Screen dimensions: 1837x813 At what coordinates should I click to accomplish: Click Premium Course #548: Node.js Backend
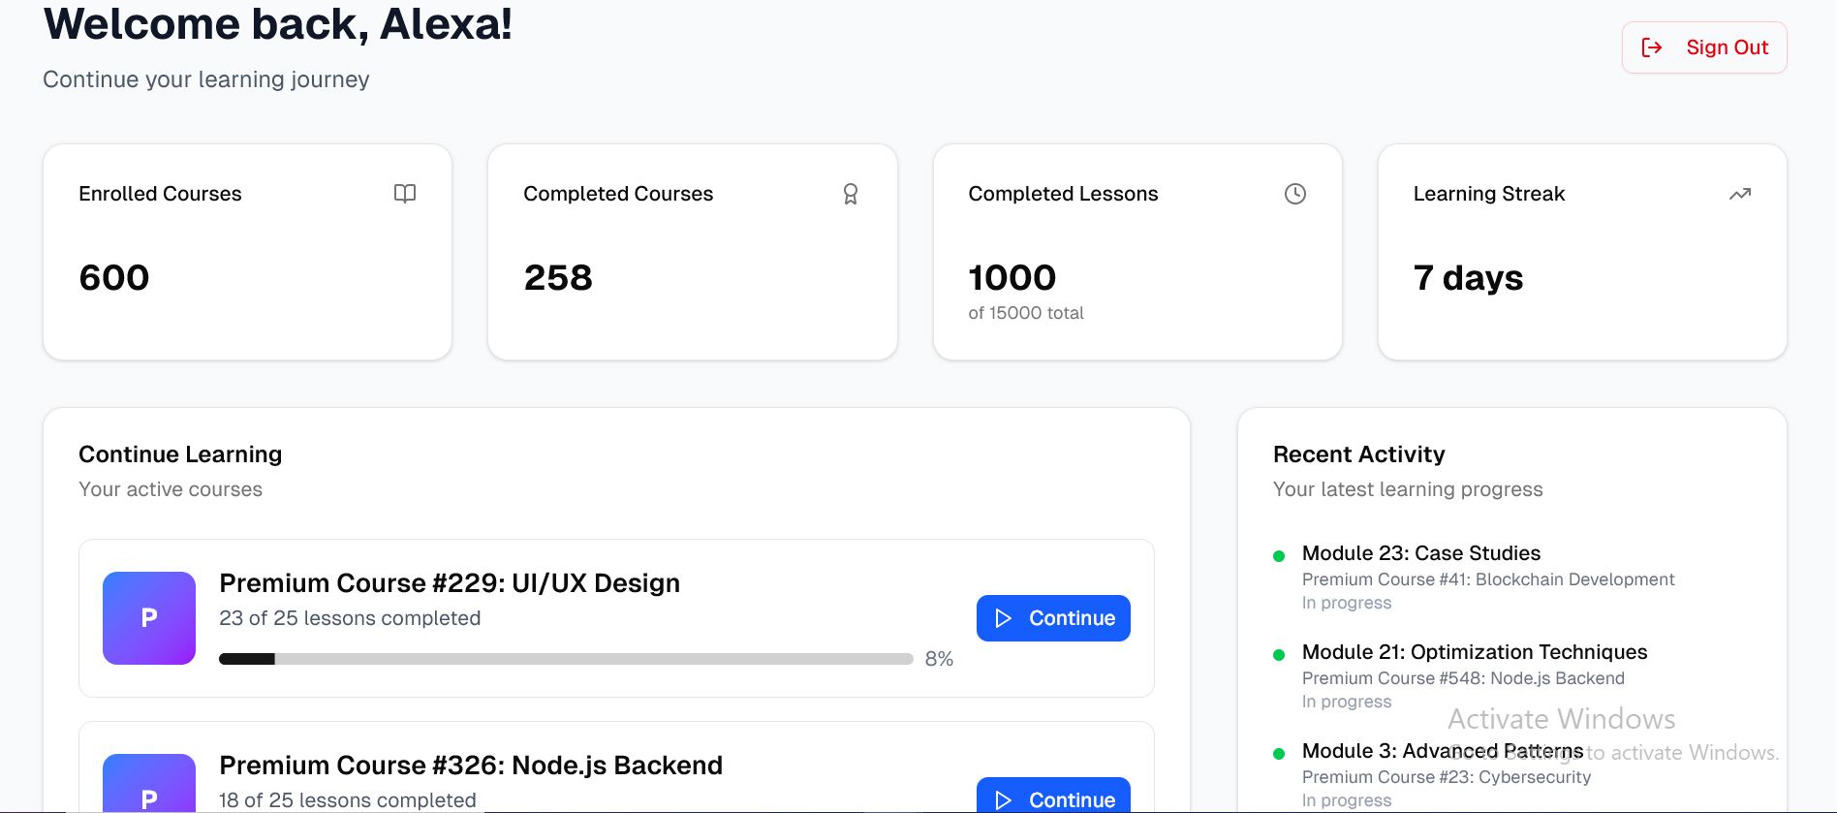1463,678
